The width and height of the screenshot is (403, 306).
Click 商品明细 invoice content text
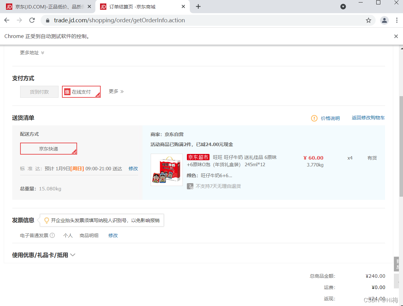89,235
